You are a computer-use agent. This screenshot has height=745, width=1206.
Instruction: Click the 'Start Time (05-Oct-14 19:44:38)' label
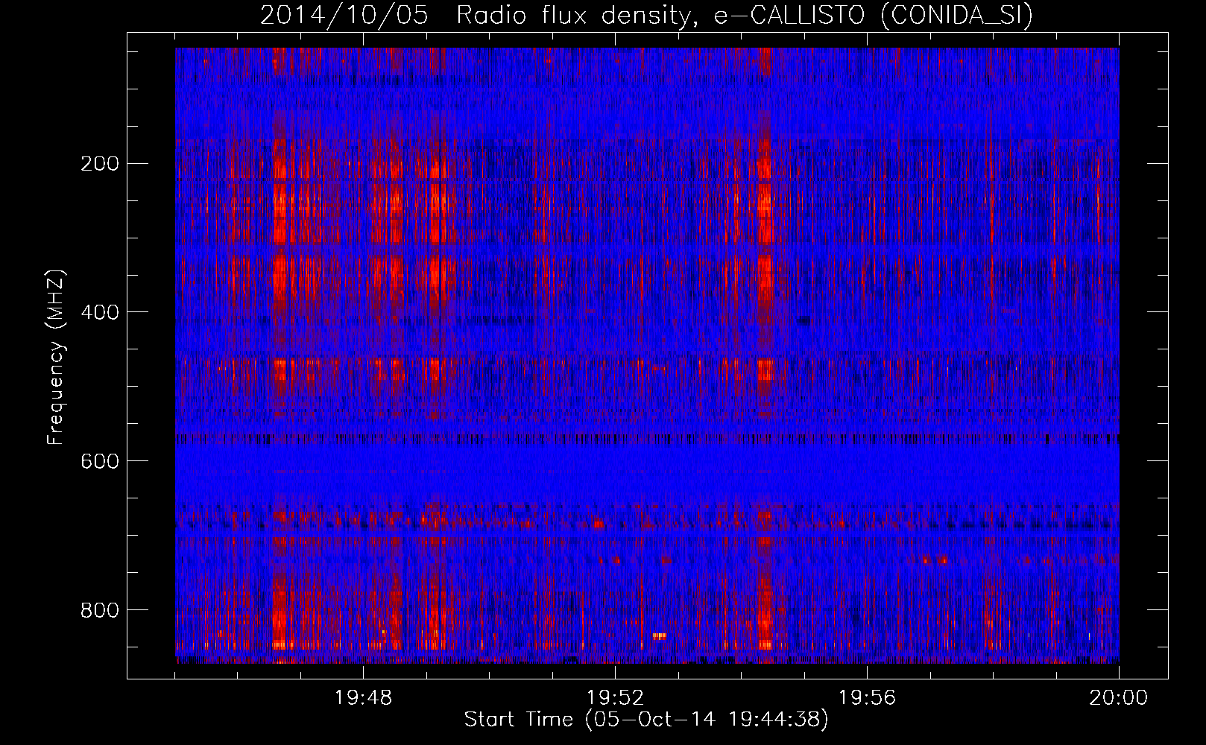coord(646,720)
